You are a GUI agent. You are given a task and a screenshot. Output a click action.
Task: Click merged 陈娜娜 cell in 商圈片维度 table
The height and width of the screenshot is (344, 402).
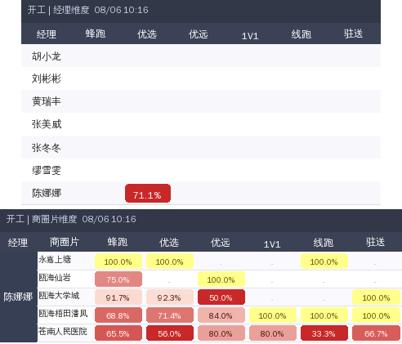tap(18, 297)
